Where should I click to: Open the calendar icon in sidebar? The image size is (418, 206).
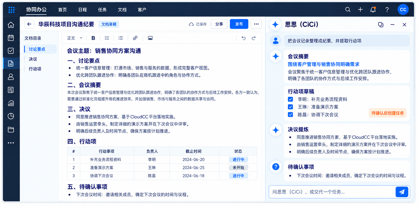[11, 38]
